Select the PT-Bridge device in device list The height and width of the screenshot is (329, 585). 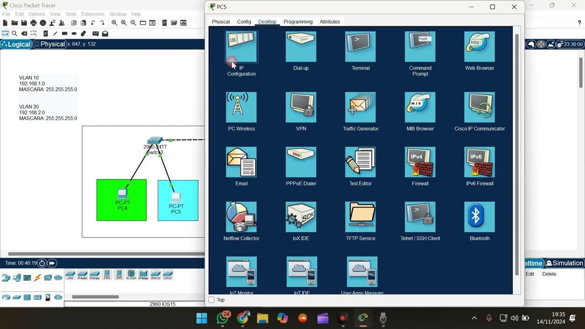pos(143,275)
